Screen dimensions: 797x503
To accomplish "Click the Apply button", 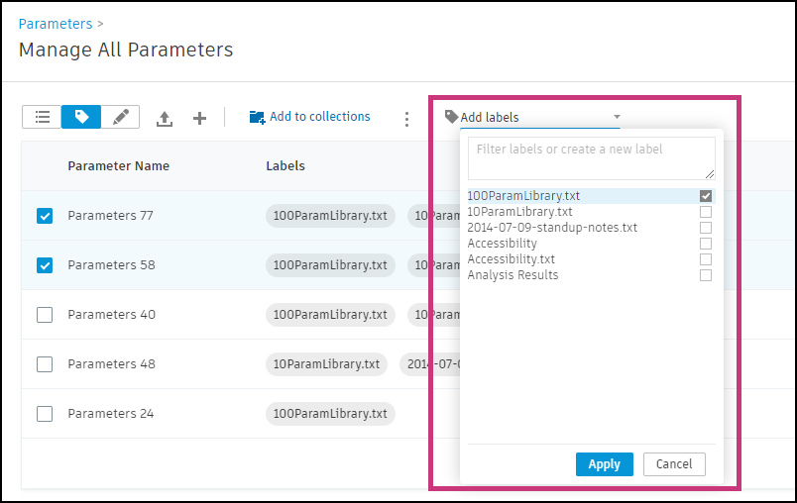I will pos(604,464).
